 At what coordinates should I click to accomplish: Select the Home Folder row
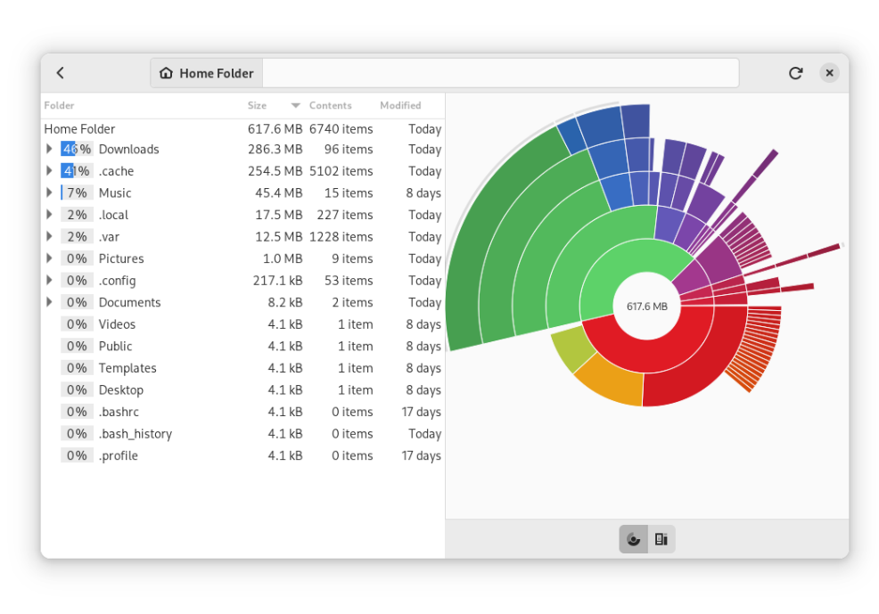(x=242, y=129)
